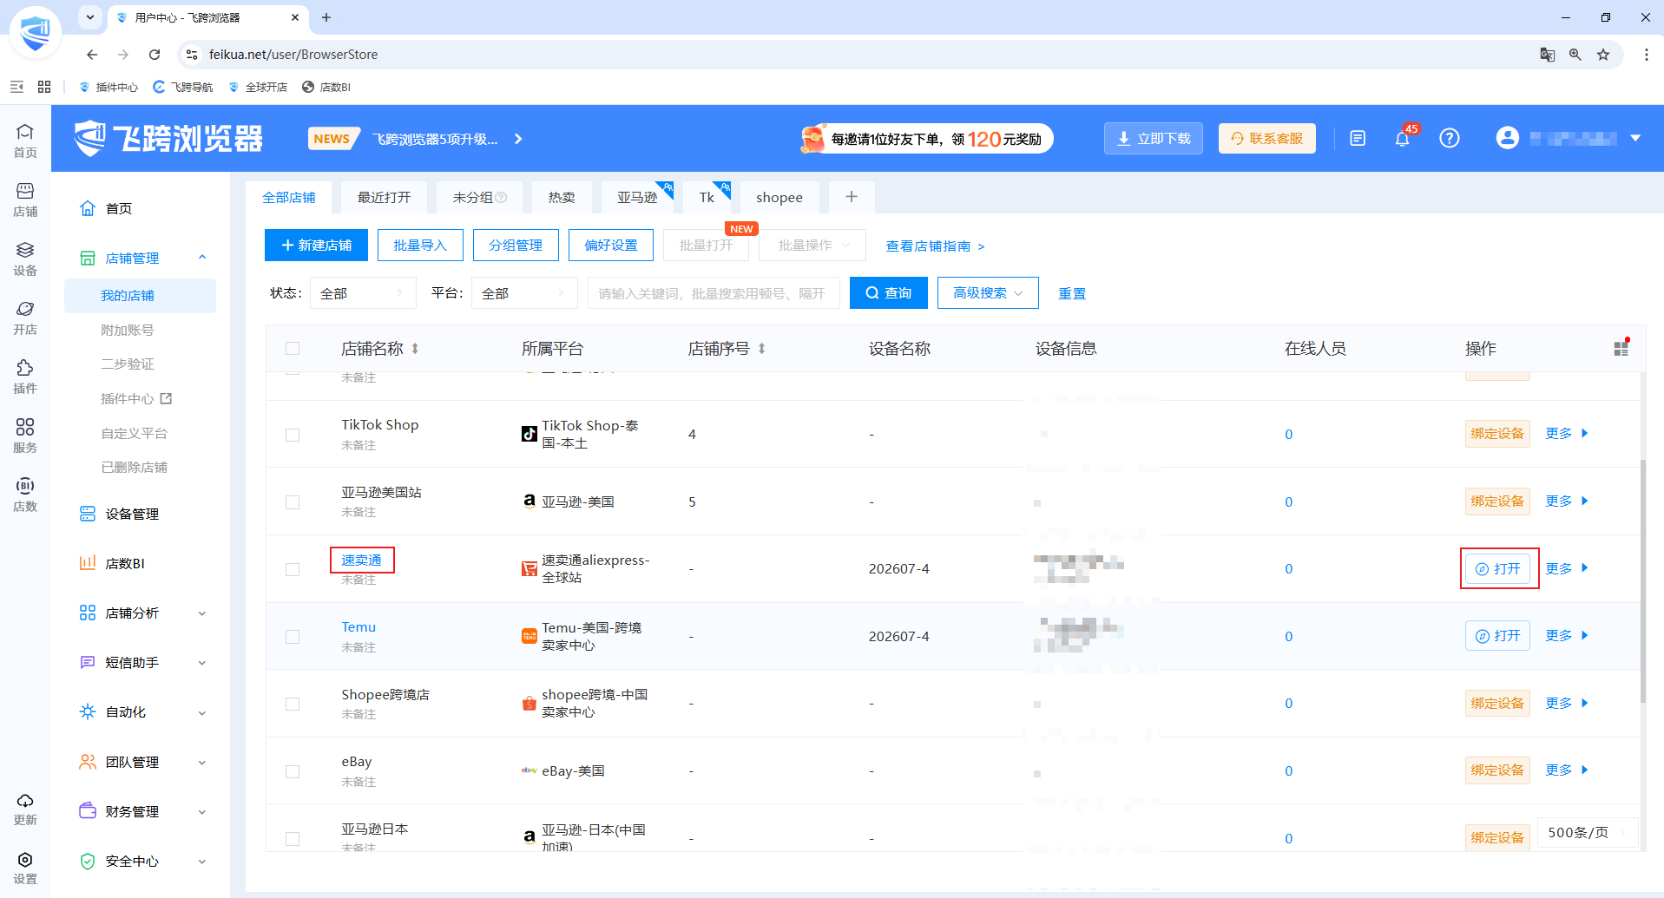Open the news document icon in header
1664x898 pixels.
(1358, 139)
